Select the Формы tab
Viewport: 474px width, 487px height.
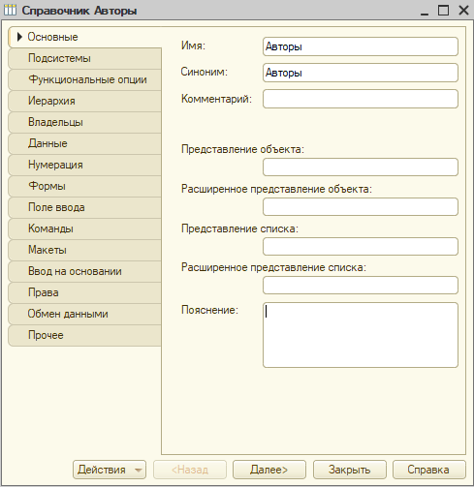pyautogui.click(x=84, y=186)
